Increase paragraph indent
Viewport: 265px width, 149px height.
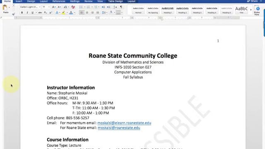[108, 7]
